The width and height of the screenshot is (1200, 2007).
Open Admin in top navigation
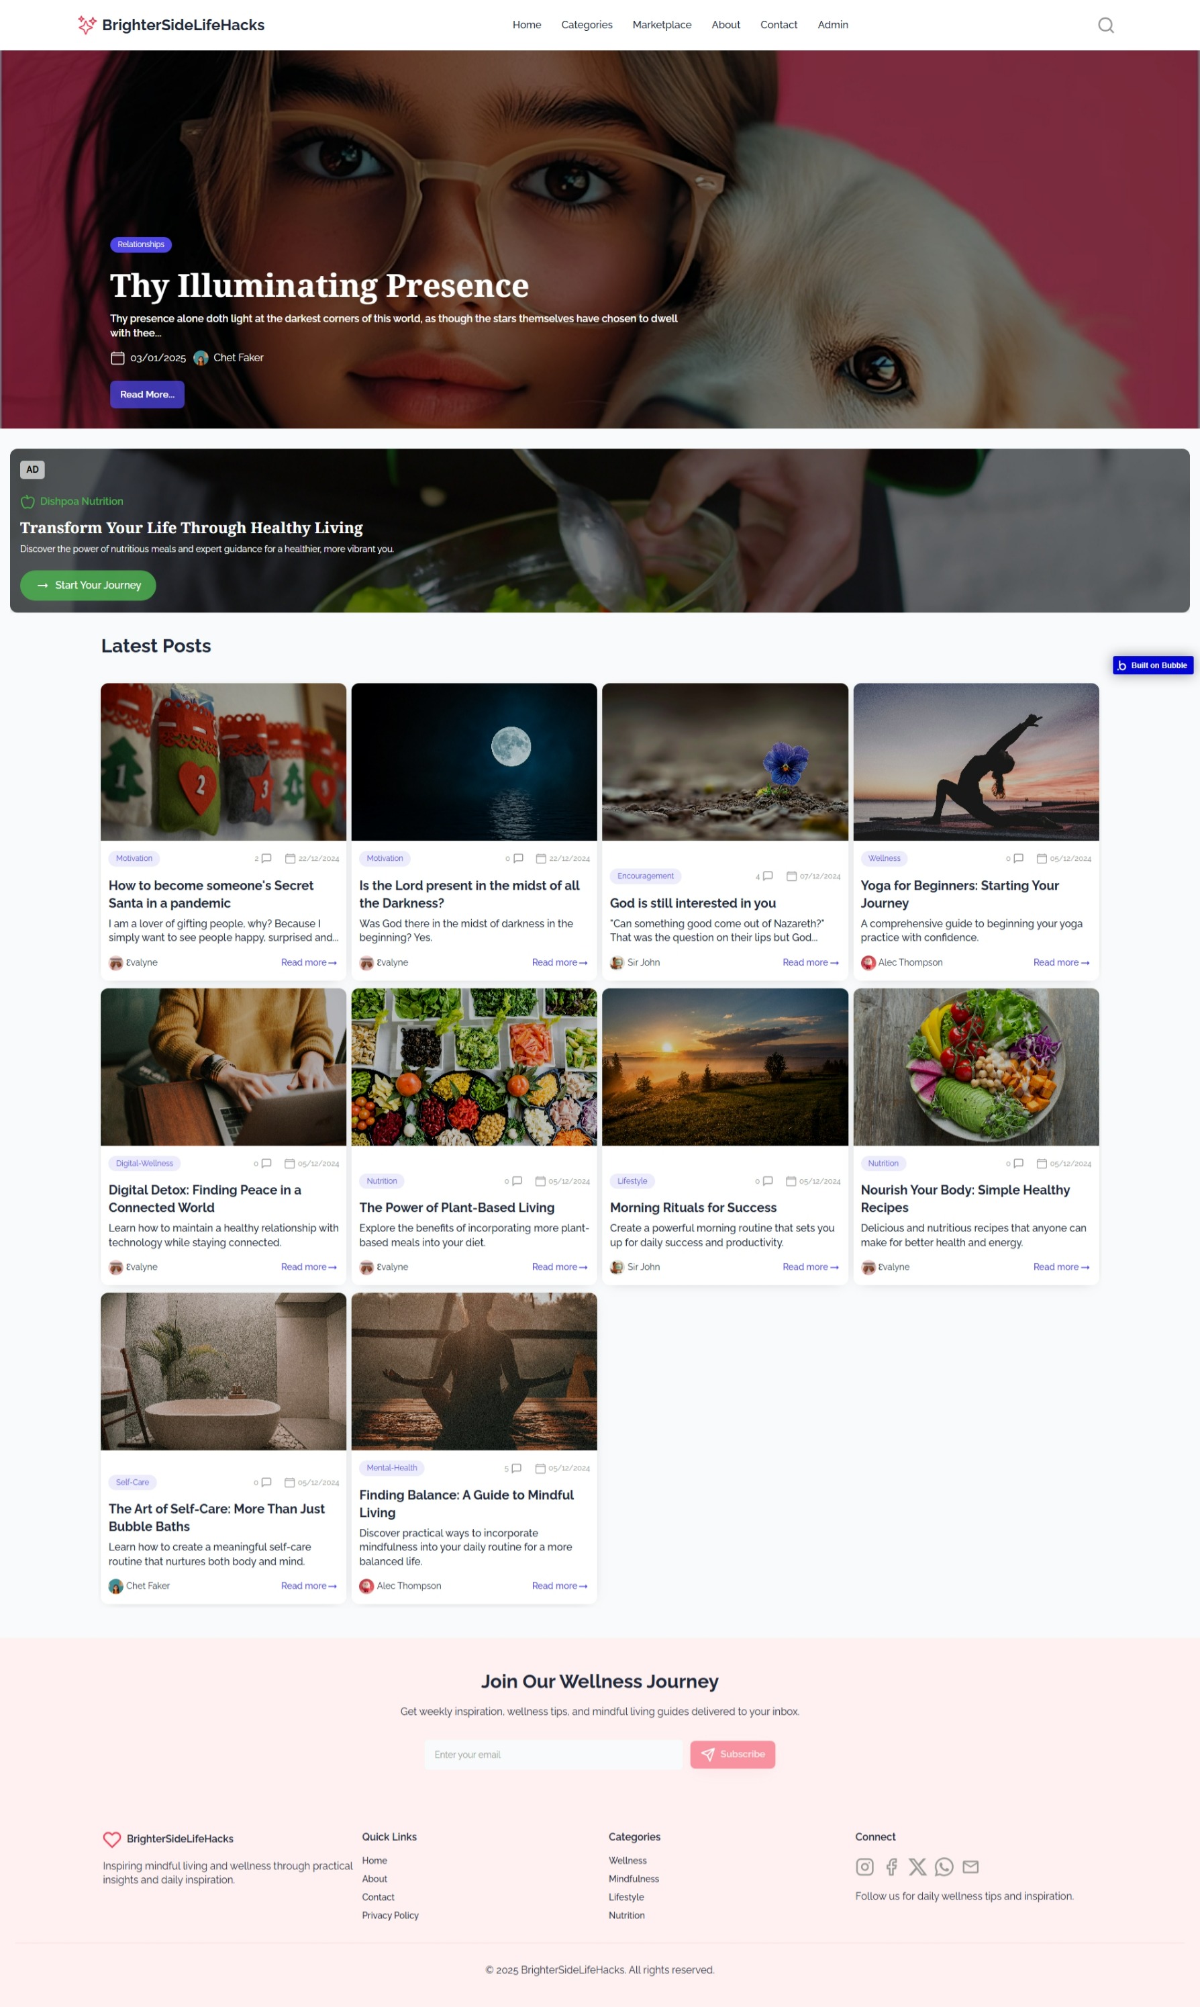tap(832, 25)
